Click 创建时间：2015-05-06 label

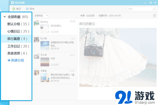(x=110, y=16)
